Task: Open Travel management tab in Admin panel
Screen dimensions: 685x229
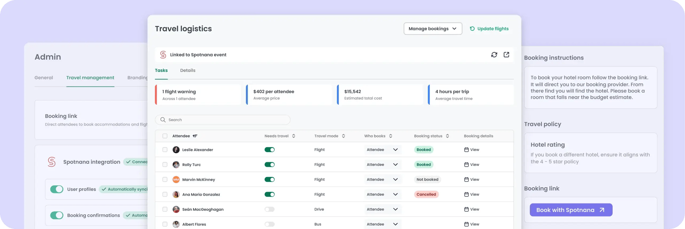Action: 90,78
